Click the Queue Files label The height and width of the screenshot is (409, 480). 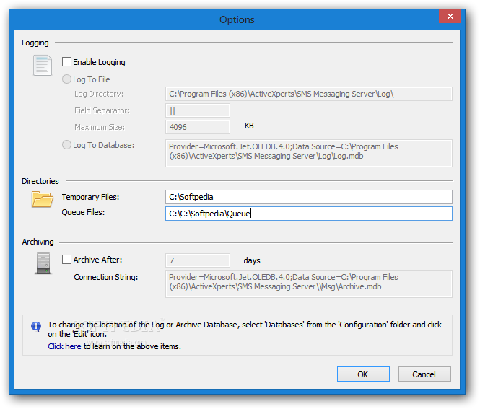point(83,212)
